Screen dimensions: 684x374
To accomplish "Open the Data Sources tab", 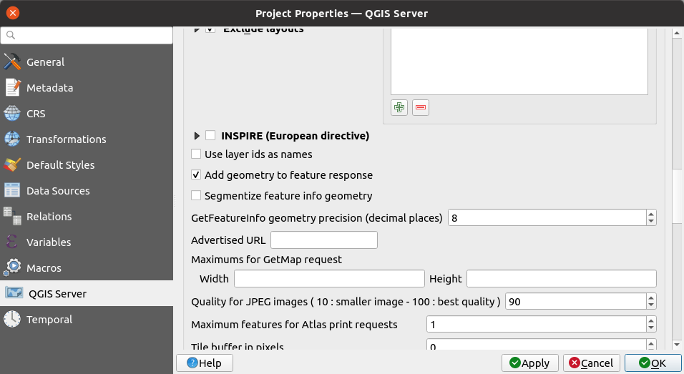I will tap(87, 190).
